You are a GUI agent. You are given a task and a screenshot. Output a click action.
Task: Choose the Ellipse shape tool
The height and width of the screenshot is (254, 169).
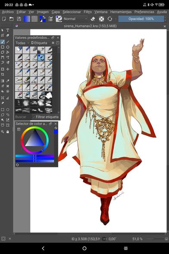pos(8,47)
